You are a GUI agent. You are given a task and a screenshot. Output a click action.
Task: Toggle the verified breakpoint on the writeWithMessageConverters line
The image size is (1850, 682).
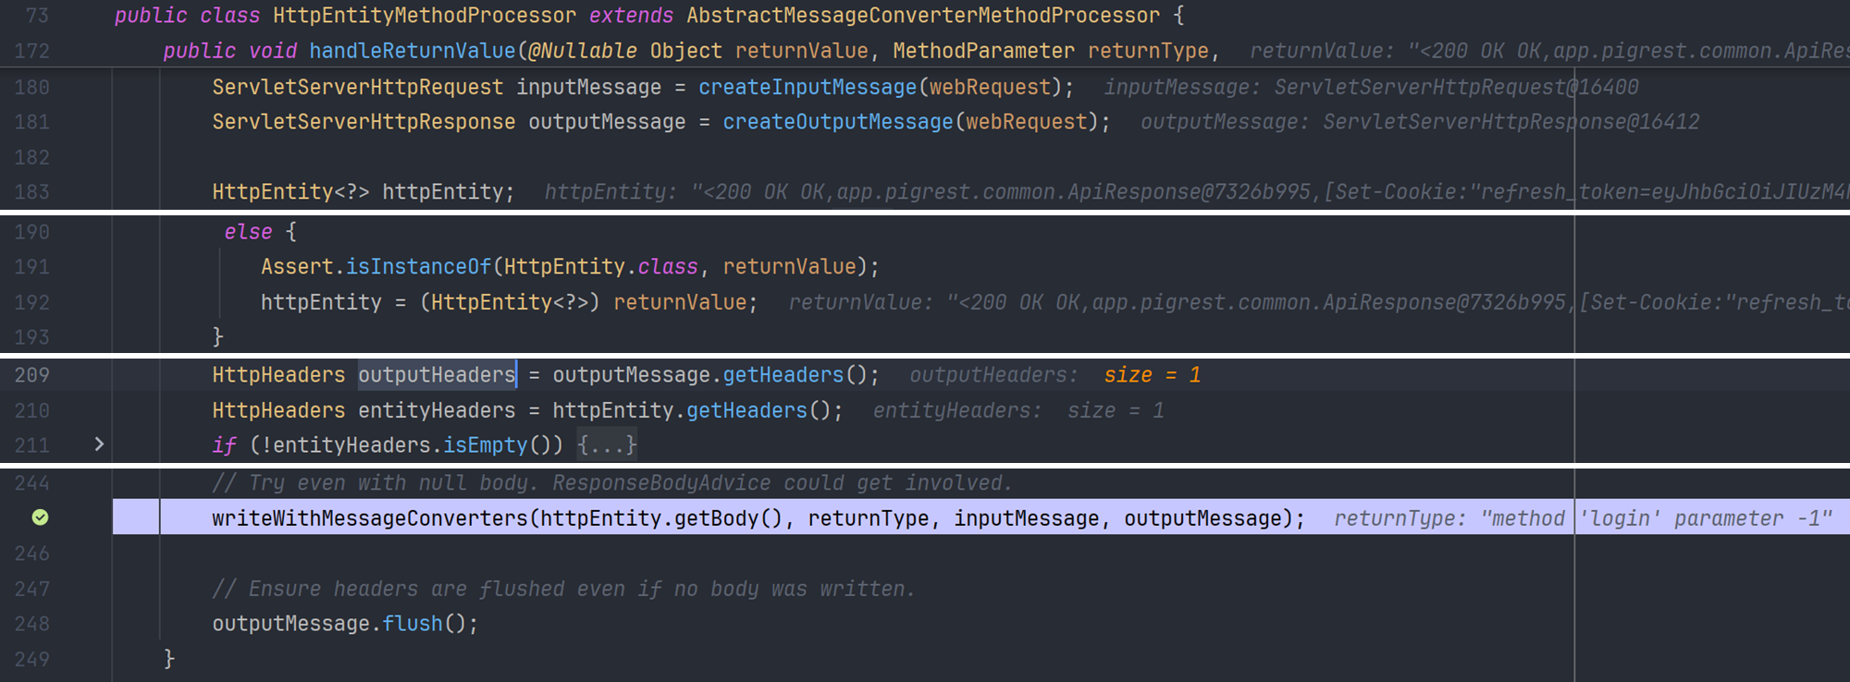pyautogui.click(x=40, y=518)
